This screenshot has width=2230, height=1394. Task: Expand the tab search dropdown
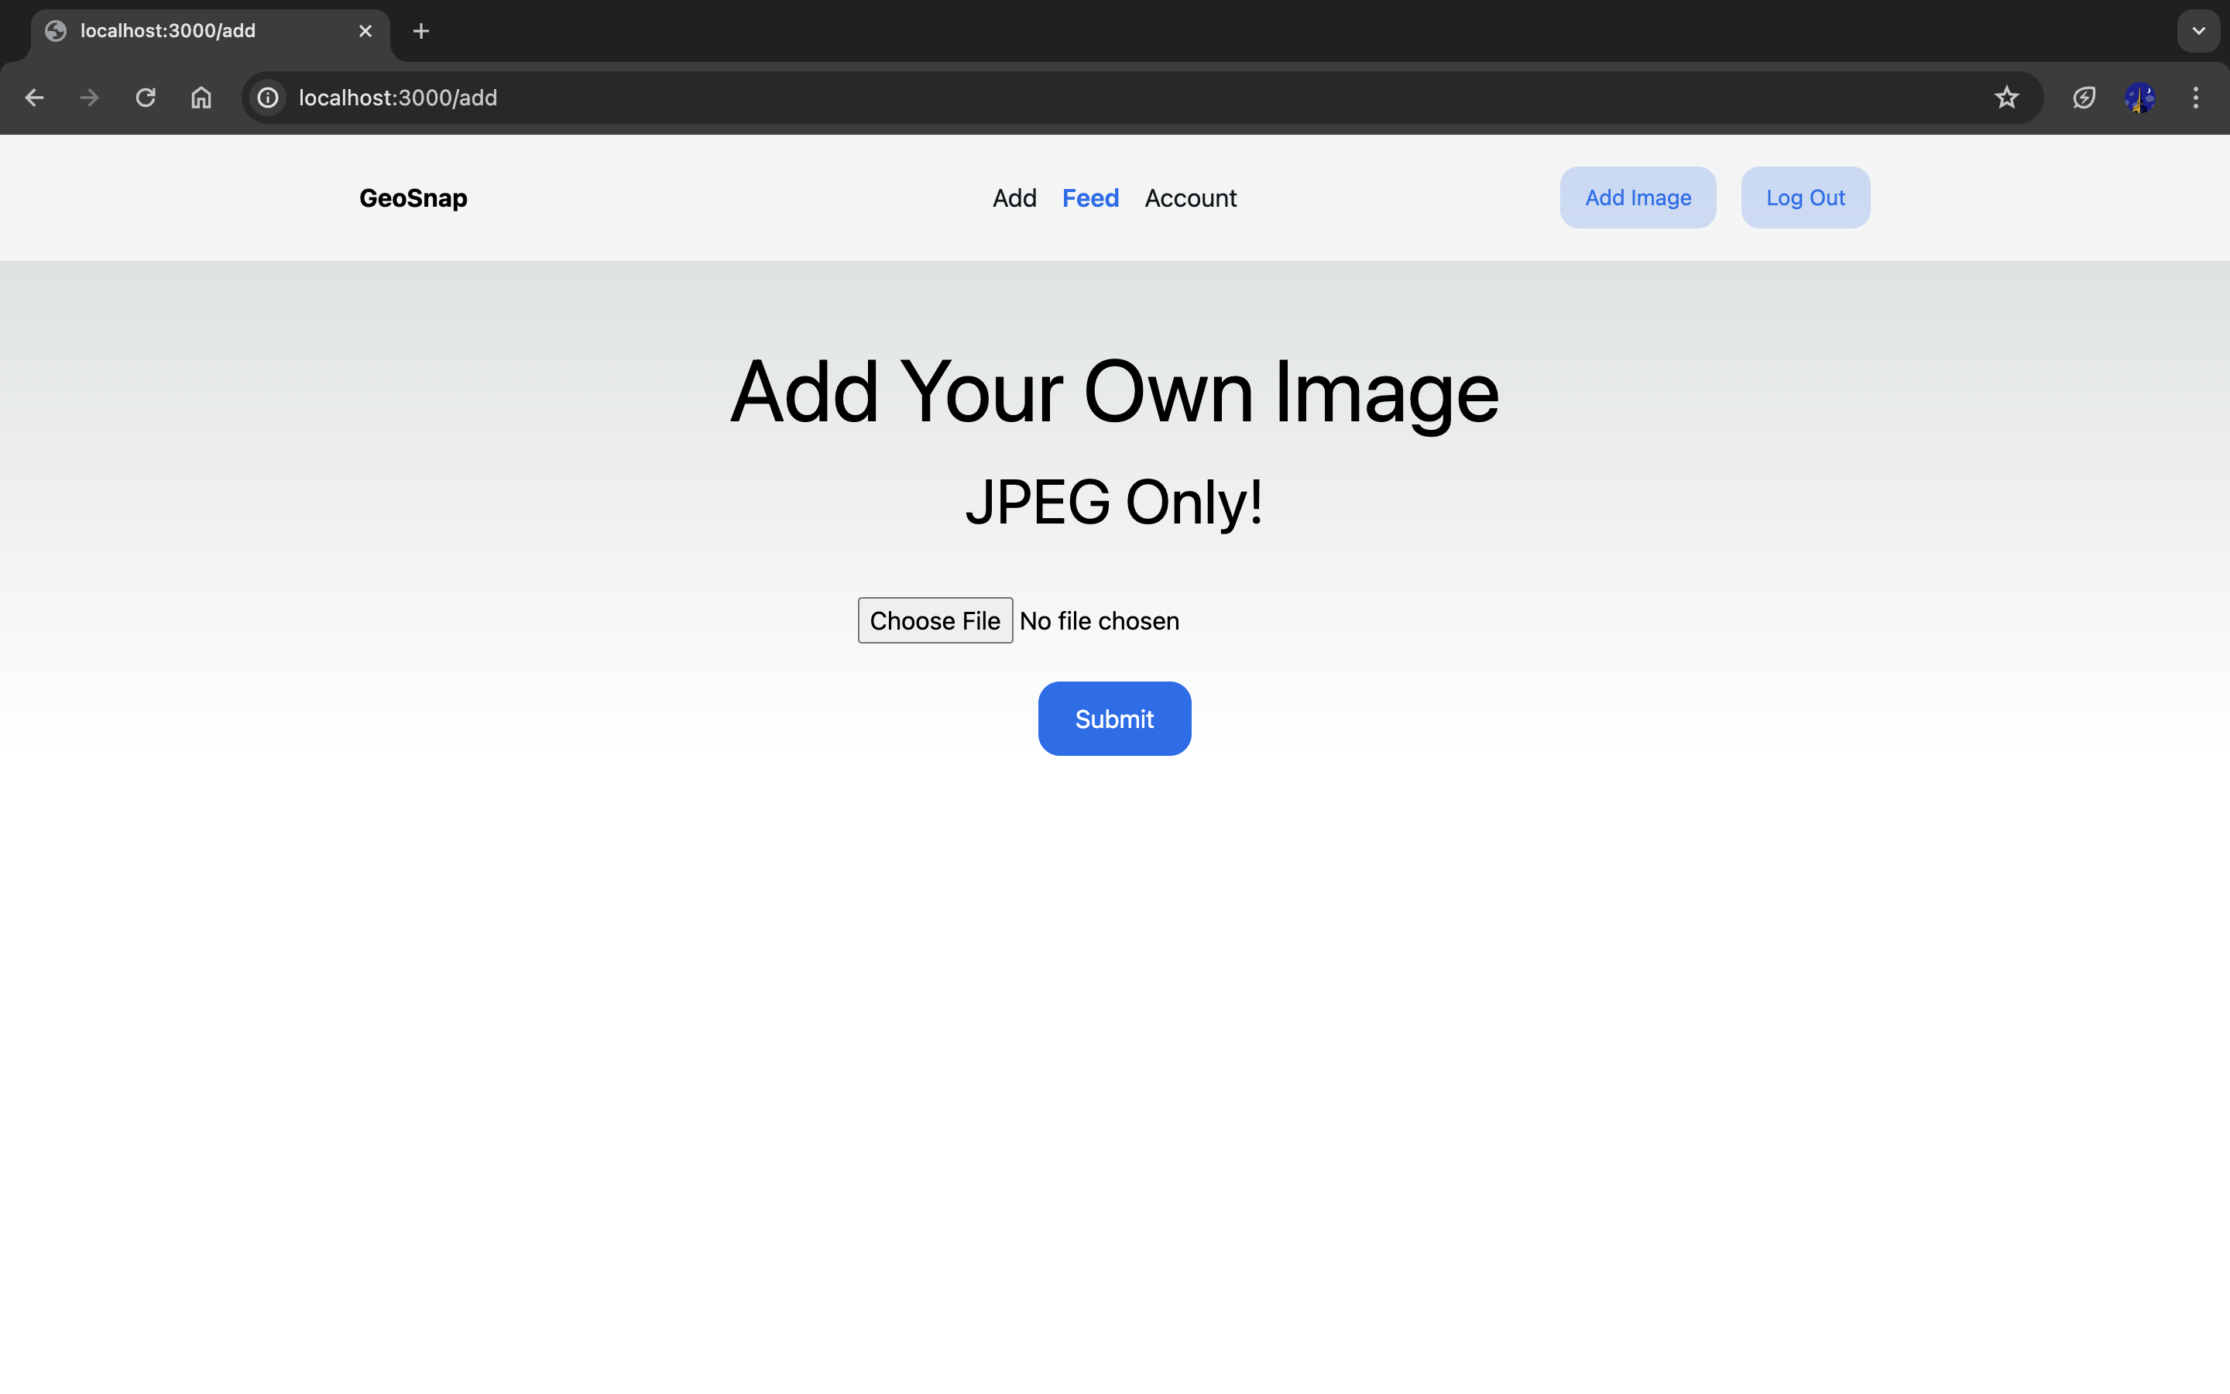coord(2197,31)
